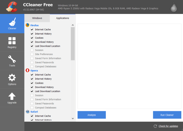Open the Cleaner section in sidebar
Viewport: 183px width, 131px height.
(x=12, y=24)
